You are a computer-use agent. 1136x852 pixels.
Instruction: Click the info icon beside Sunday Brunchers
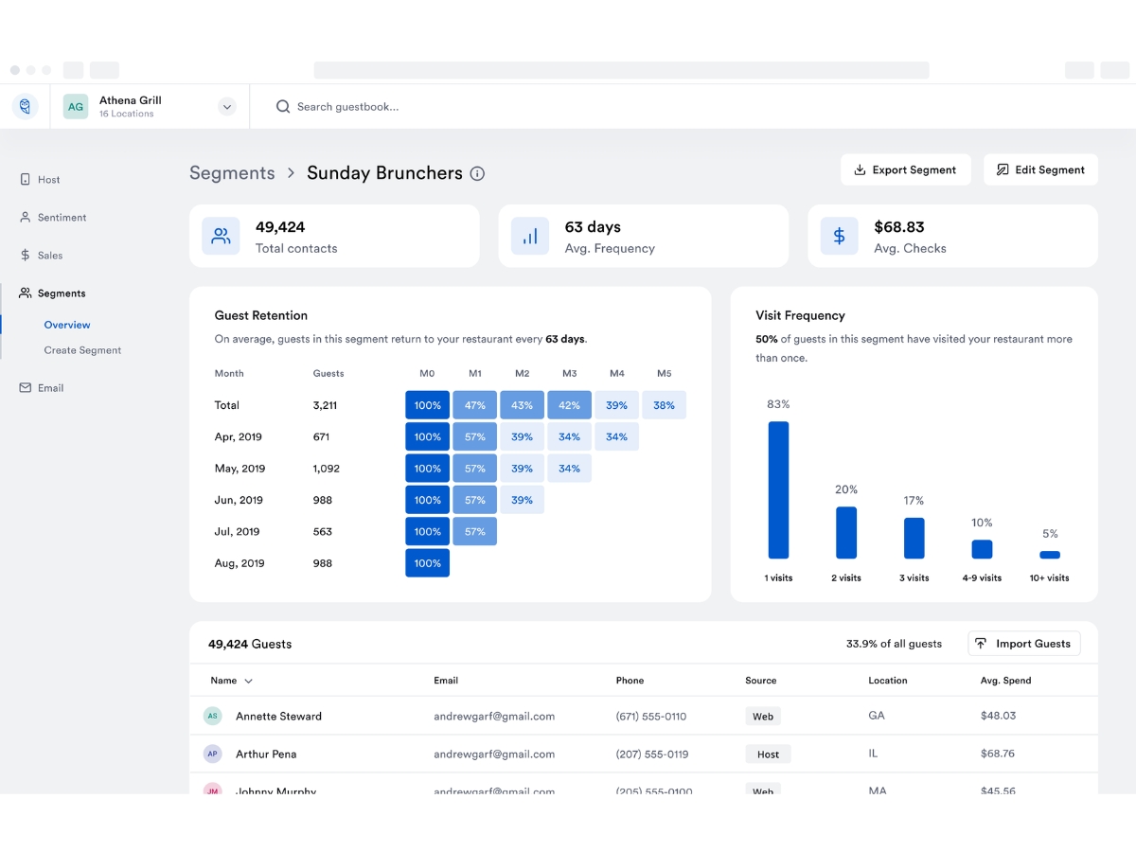478,173
